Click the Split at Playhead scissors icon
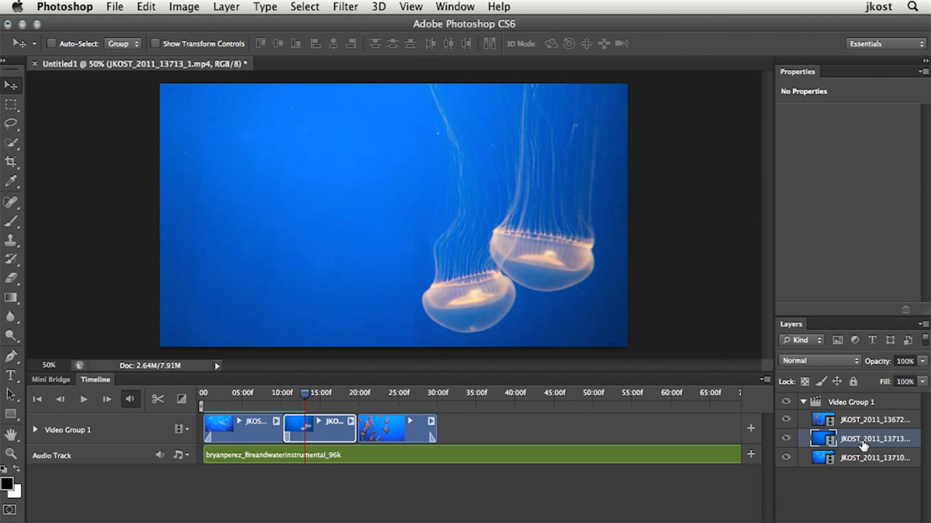Viewport: 931px width, 523px height. pyautogui.click(x=157, y=399)
